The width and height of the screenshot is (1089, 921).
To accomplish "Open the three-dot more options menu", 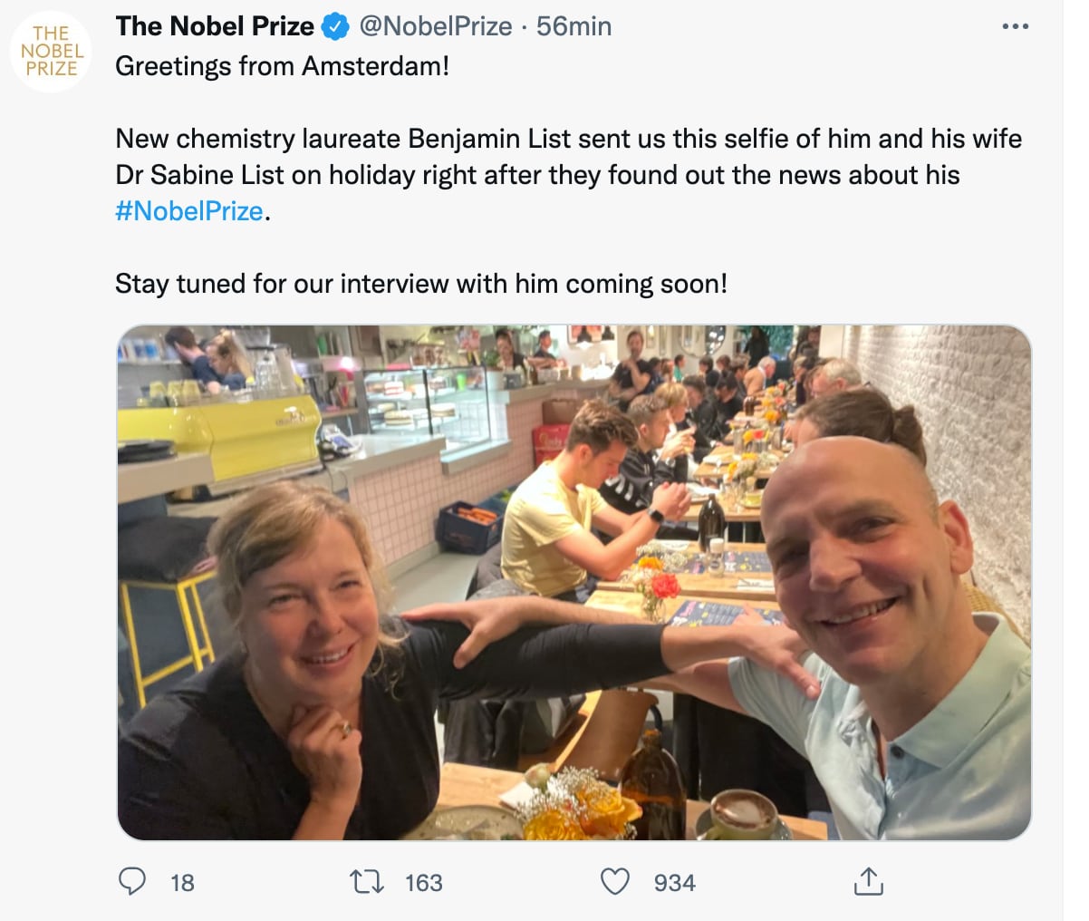I will point(1015,27).
